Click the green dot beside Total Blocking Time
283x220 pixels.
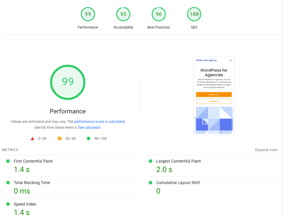[x=8, y=183]
